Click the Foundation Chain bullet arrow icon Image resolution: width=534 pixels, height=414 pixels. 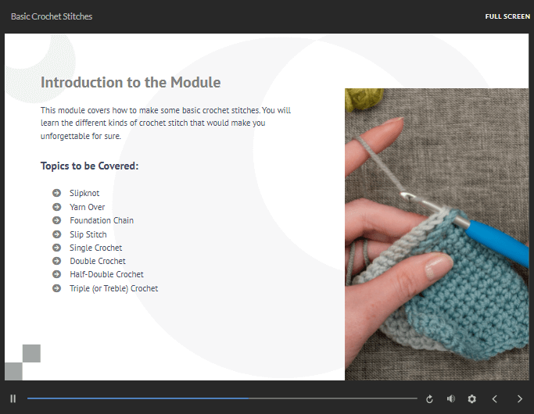click(56, 220)
